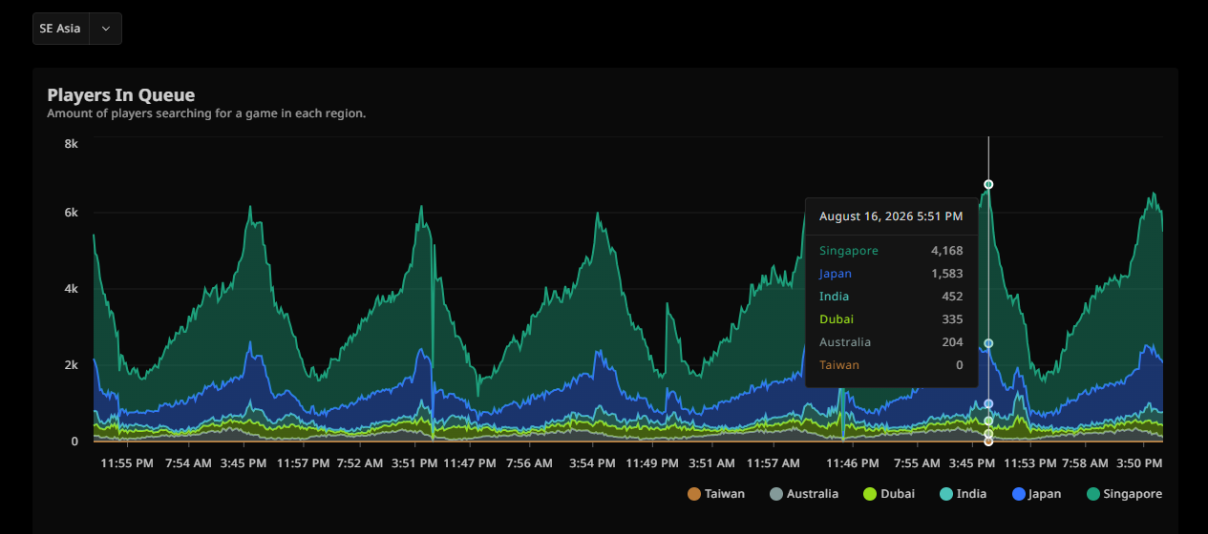Click the teal India legend color dot
Viewport: 1208px width, 534px height.
[946, 494]
